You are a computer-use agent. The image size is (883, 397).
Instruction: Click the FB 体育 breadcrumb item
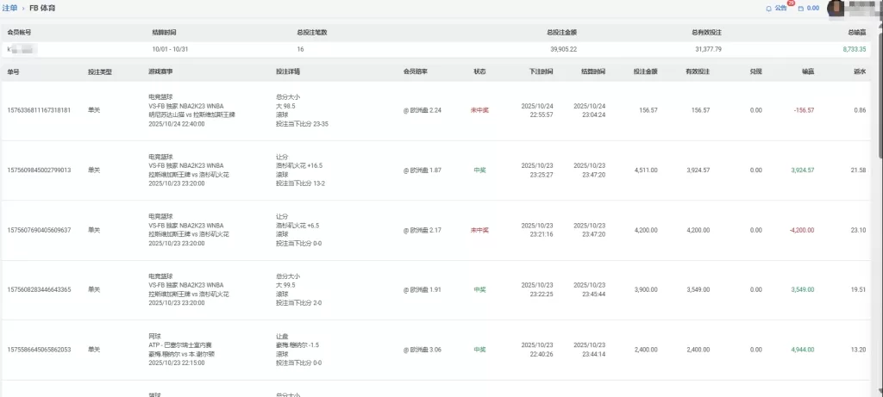coord(43,8)
